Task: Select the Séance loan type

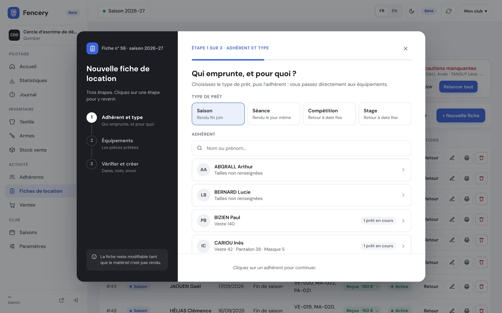Action: point(274,114)
